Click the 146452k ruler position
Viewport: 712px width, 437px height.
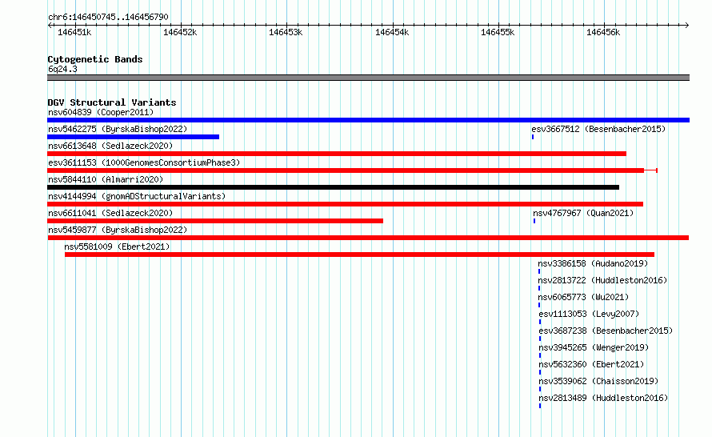pyautogui.click(x=180, y=32)
